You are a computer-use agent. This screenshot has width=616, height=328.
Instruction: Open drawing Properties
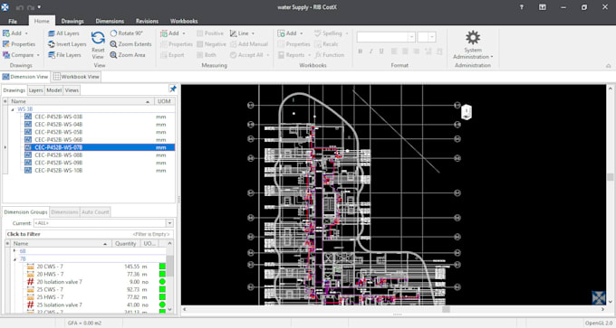19,44
